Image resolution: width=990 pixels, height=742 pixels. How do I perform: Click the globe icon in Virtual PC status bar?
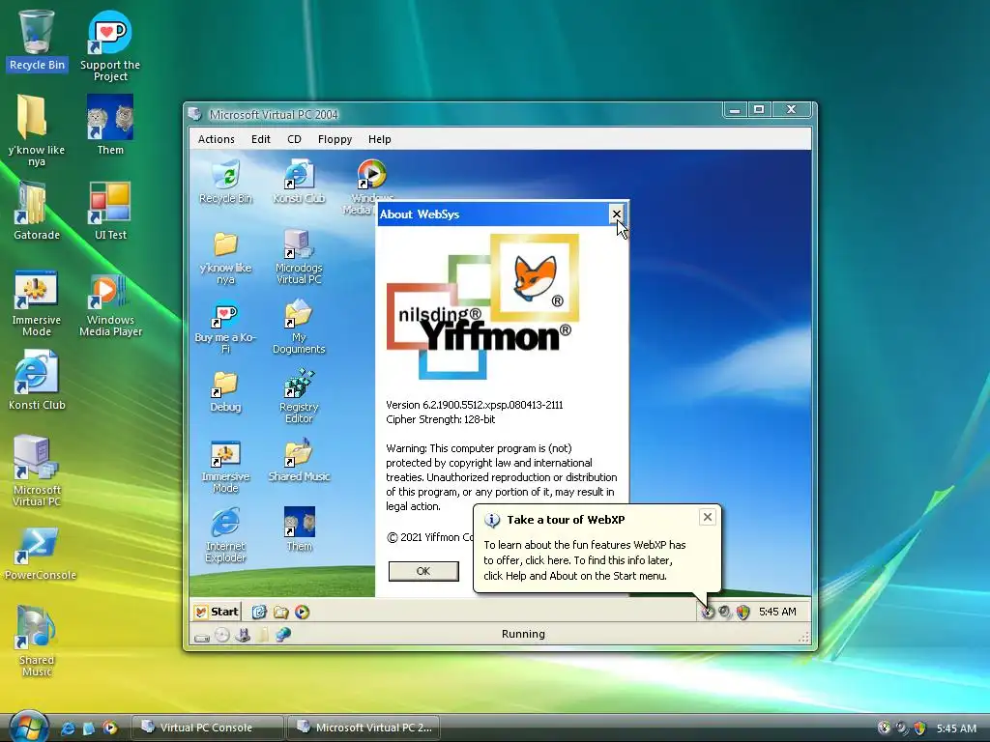tap(283, 634)
